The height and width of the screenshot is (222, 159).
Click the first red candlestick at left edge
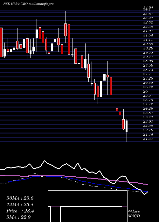[1, 42]
